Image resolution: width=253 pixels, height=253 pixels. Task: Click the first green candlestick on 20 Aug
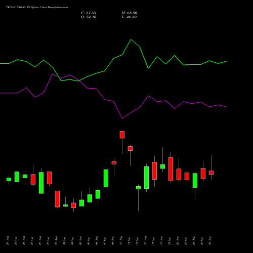click(9, 179)
